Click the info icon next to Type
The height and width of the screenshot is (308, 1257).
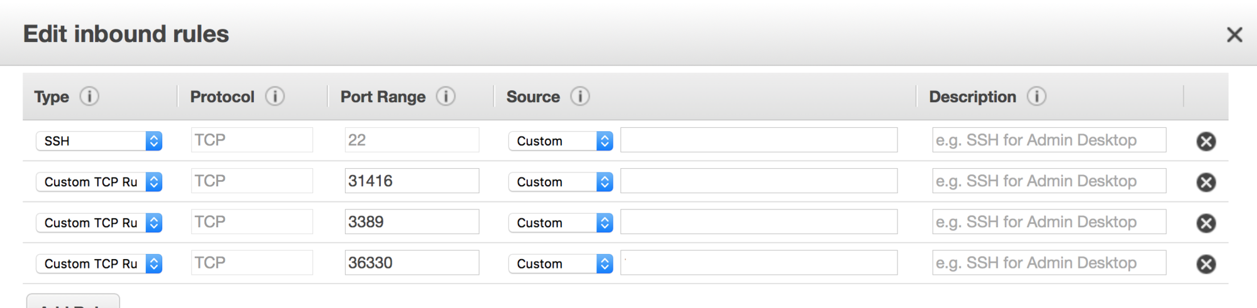click(x=89, y=97)
